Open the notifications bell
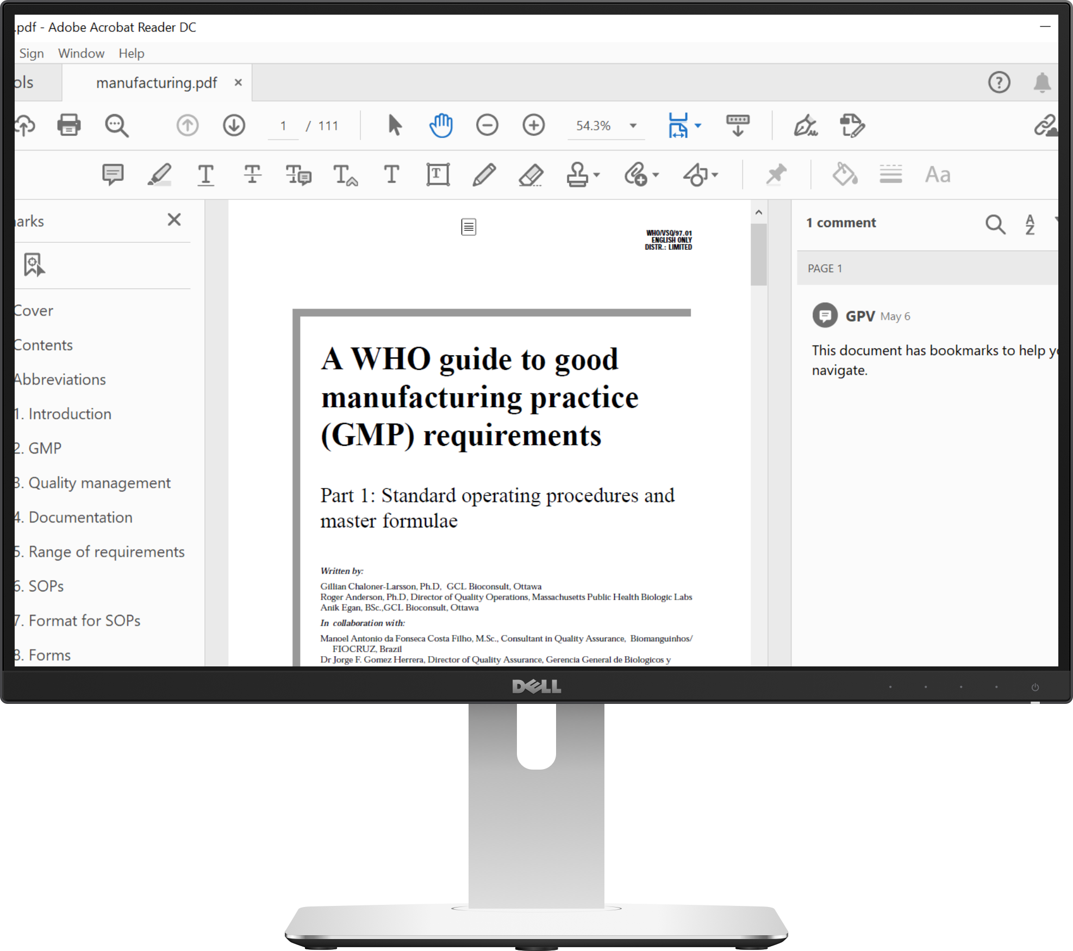The width and height of the screenshot is (1073, 951). 1042,83
